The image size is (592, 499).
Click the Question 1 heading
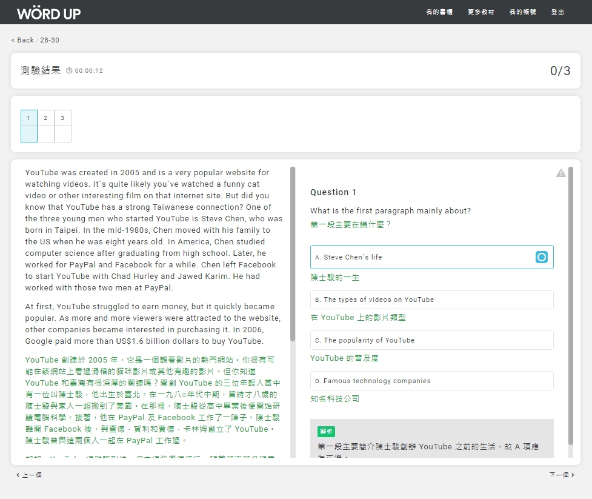[333, 192]
